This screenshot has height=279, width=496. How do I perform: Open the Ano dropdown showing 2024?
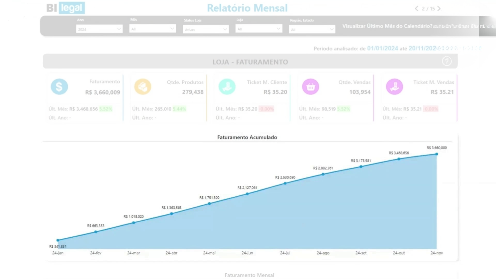(x=99, y=29)
